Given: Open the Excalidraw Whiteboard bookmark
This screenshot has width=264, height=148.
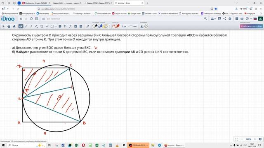Looking at the screenshot, I should [168, 14].
